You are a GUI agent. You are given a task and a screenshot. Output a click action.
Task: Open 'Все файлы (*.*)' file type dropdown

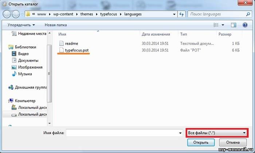217,133
